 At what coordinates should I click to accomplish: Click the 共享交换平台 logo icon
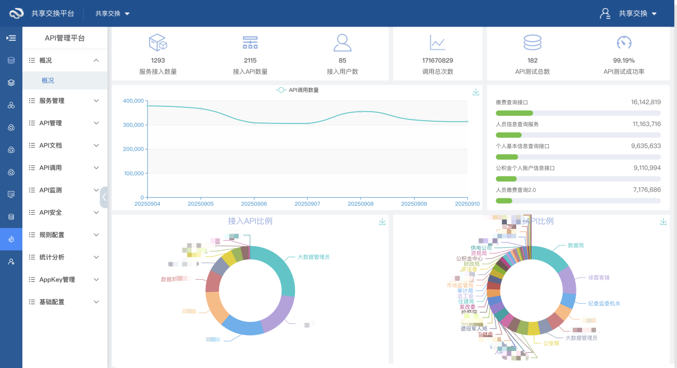(16, 13)
